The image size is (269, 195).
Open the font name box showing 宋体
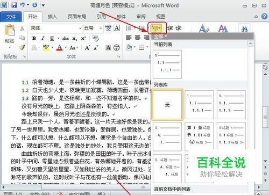(x=56, y=28)
